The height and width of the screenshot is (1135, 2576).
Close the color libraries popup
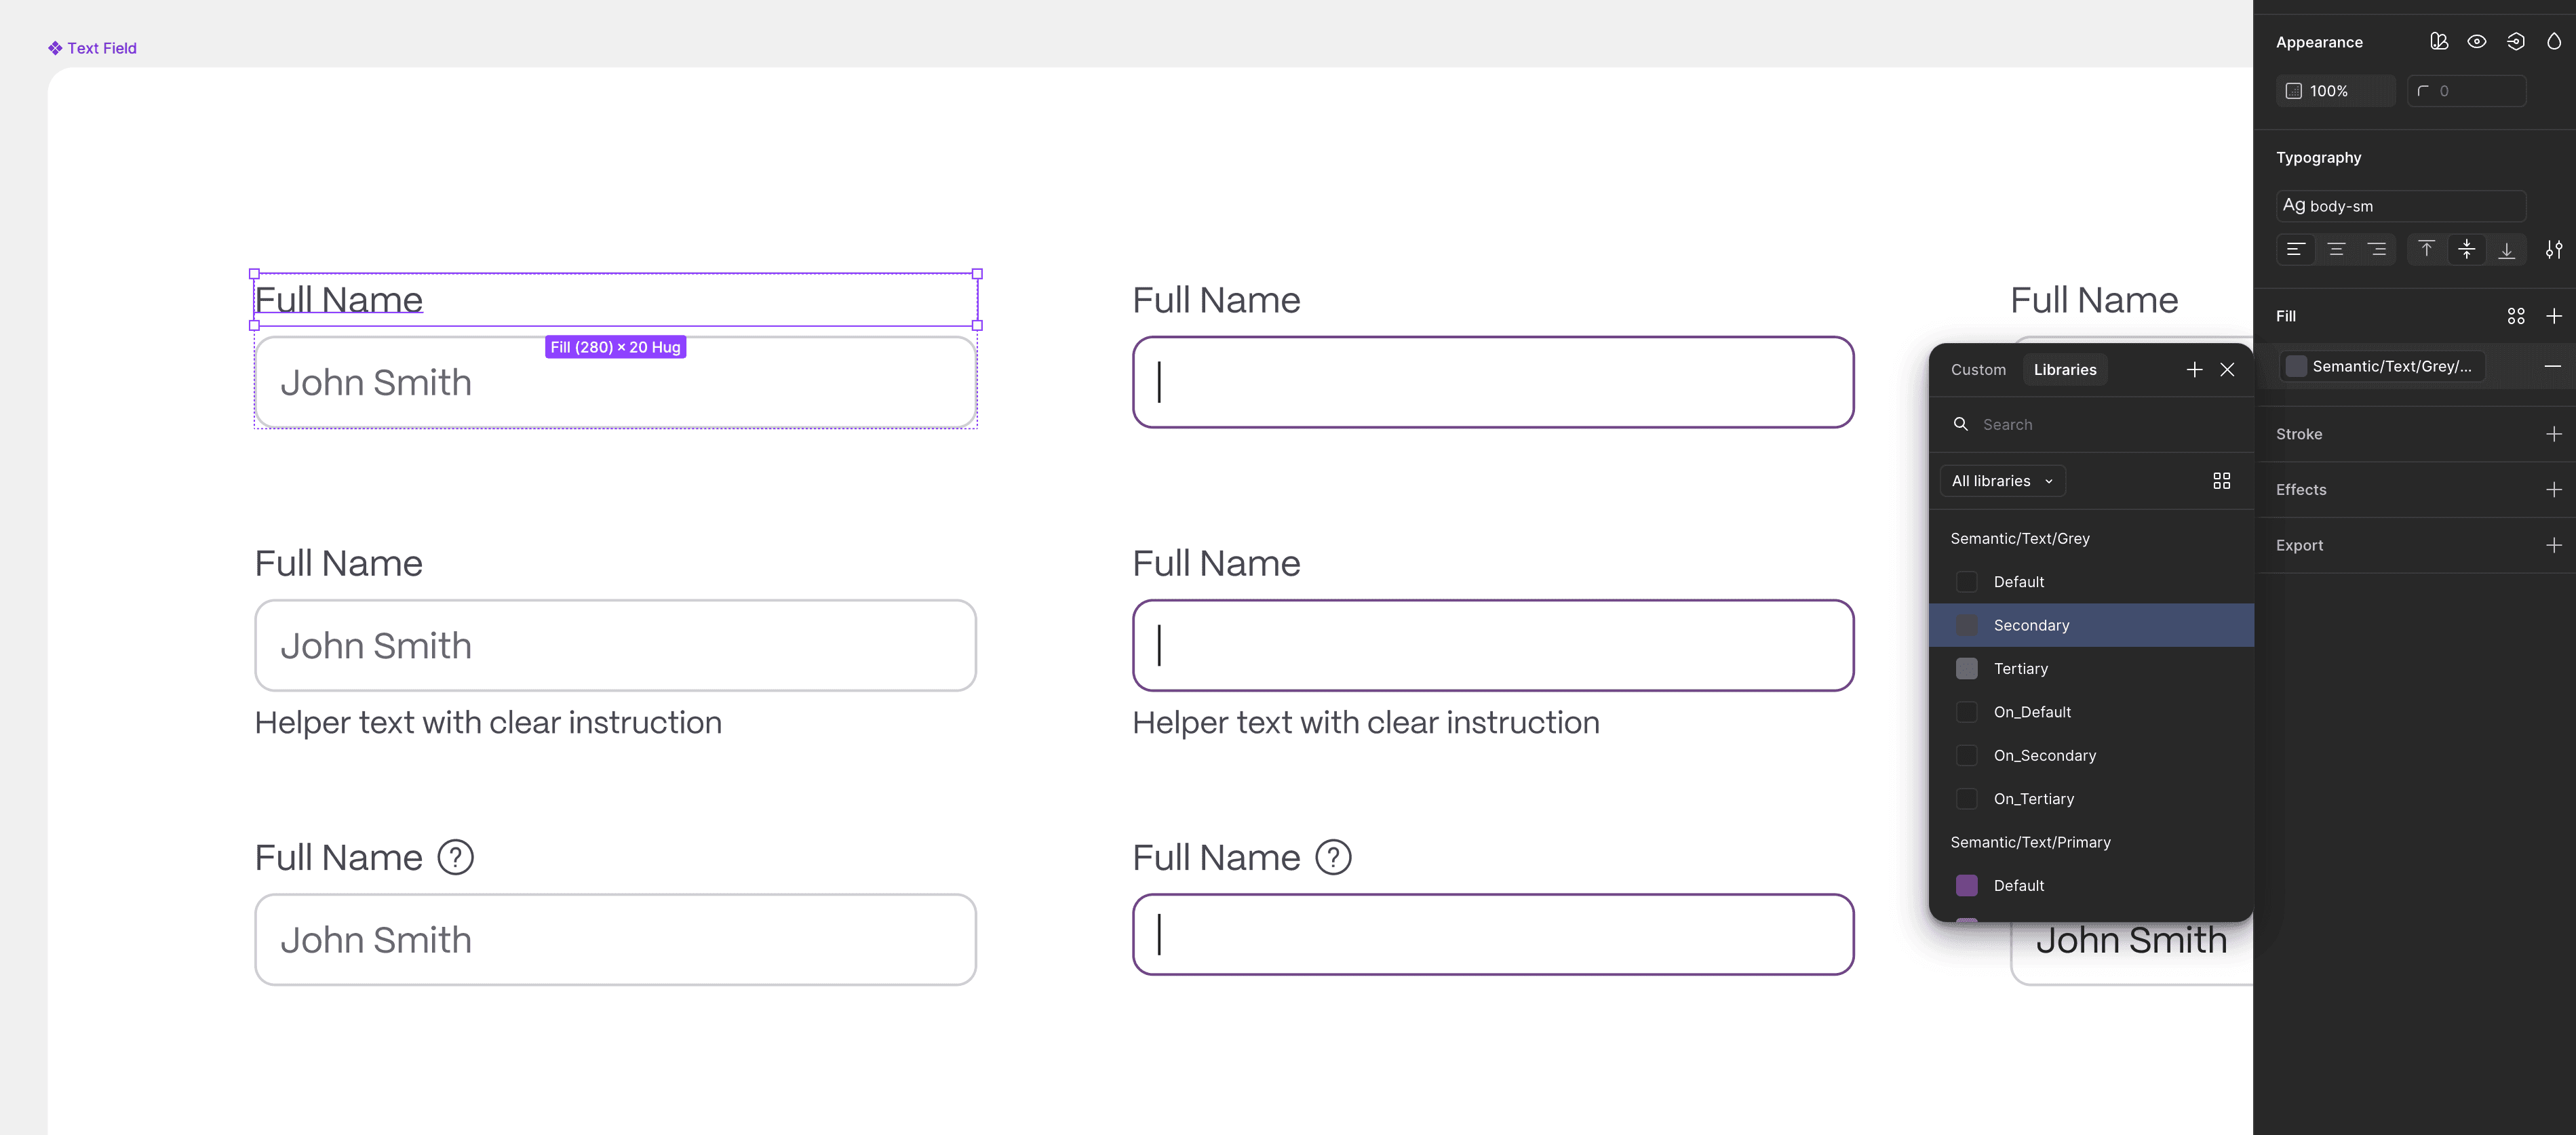[x=2227, y=370]
